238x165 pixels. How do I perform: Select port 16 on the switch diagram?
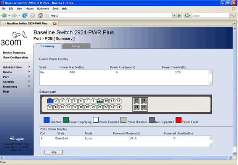(x=69, y=107)
